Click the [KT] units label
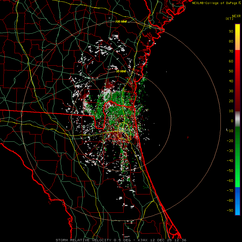The height and width of the screenshot is (242, 242). pos(230,19)
